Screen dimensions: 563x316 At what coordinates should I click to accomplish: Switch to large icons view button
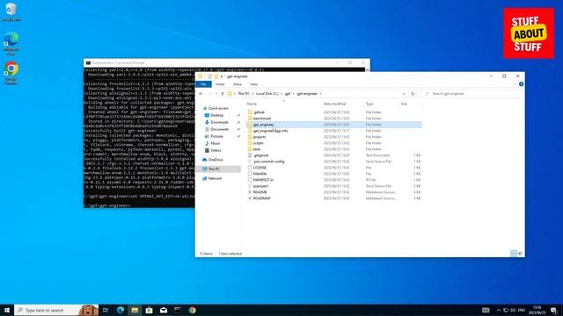coord(520,254)
